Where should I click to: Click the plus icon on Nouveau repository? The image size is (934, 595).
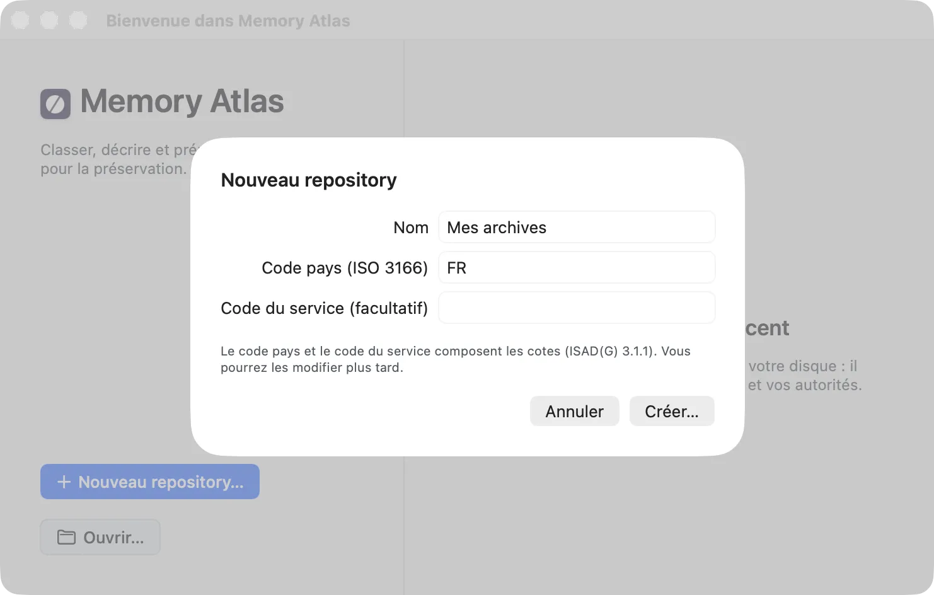tap(64, 482)
